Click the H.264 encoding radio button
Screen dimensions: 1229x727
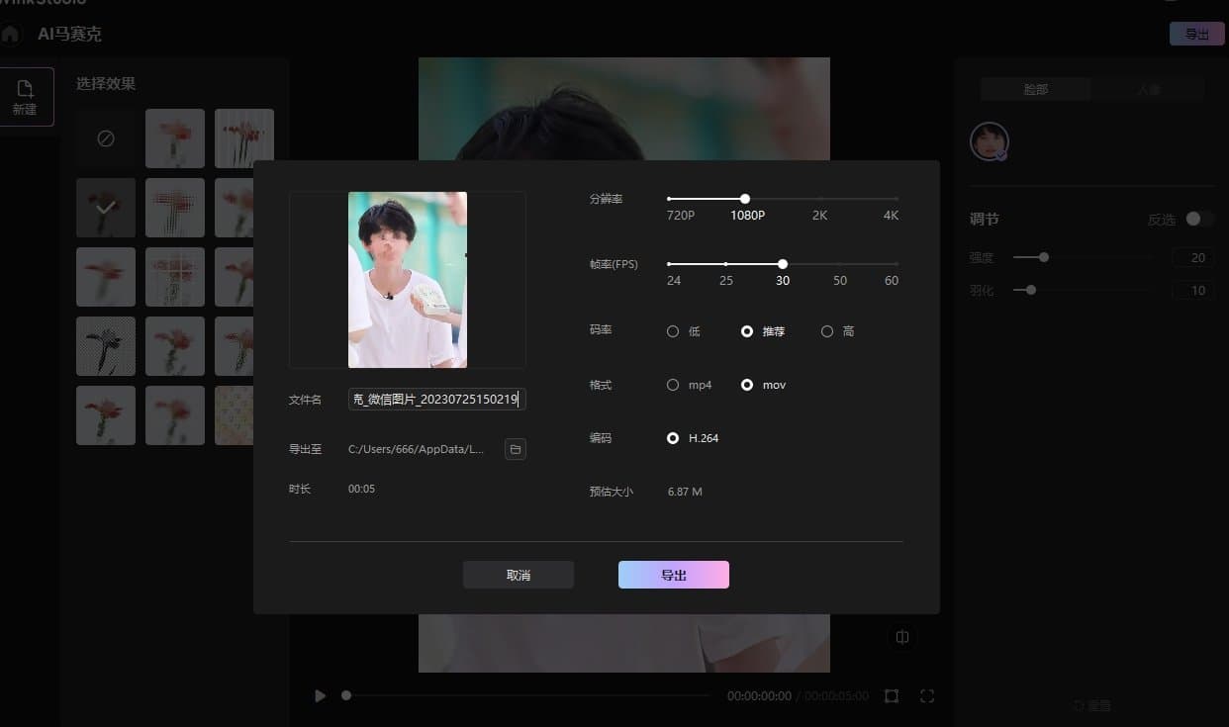[673, 438]
